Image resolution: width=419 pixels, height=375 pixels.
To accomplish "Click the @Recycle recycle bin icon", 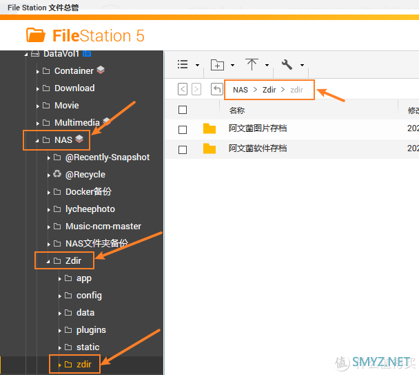I will click(57, 174).
